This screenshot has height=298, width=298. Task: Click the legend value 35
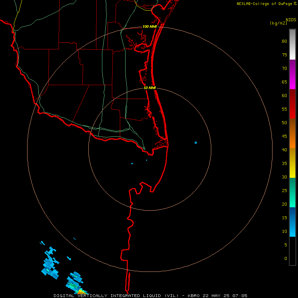pos(284,164)
